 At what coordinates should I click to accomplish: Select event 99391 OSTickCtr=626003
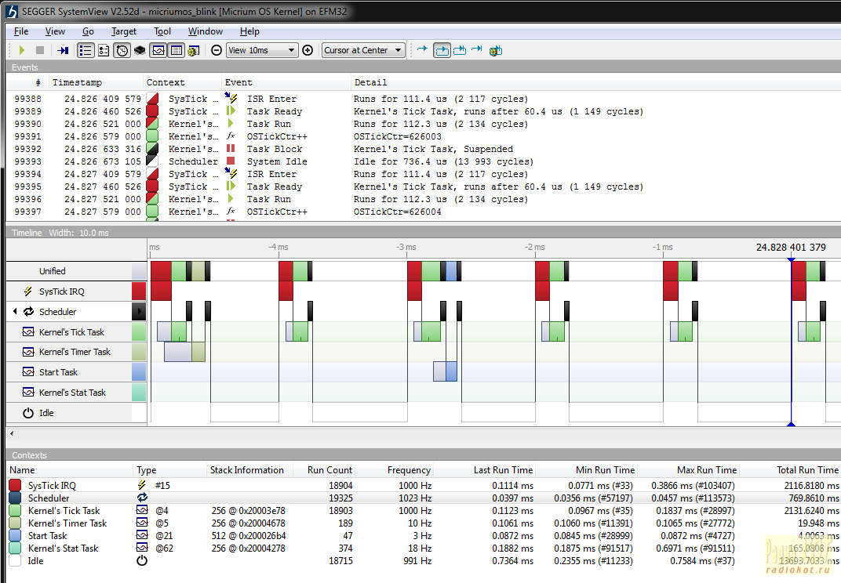click(423, 136)
